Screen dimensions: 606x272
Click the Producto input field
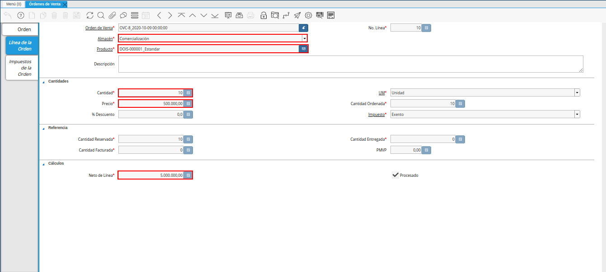tap(208, 49)
